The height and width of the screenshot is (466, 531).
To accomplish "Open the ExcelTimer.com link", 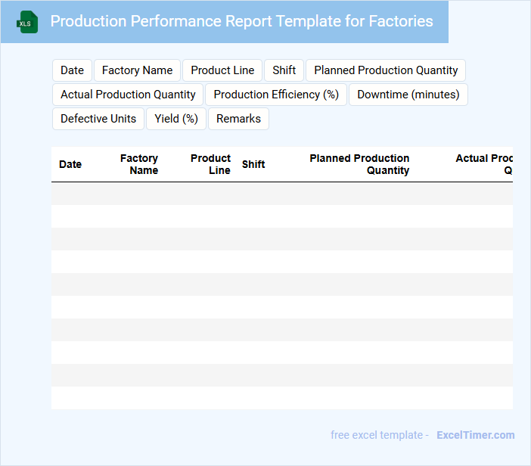I will (475, 435).
